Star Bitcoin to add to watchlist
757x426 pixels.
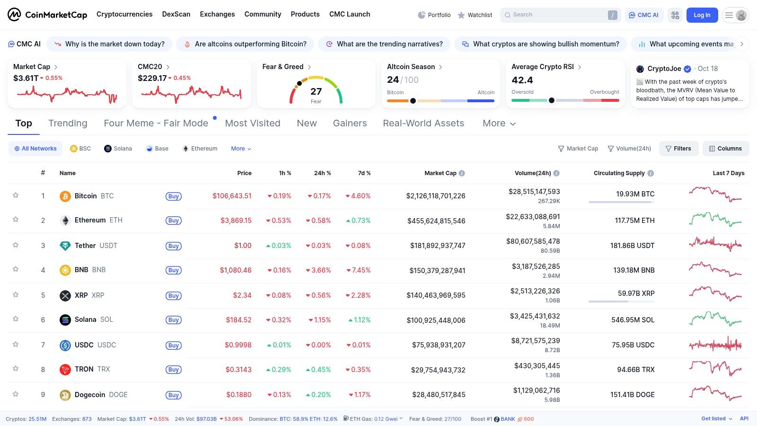click(16, 195)
